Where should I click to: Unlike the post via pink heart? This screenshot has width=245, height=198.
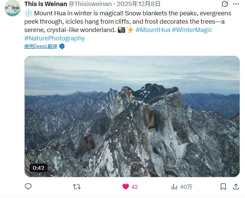coord(125,187)
